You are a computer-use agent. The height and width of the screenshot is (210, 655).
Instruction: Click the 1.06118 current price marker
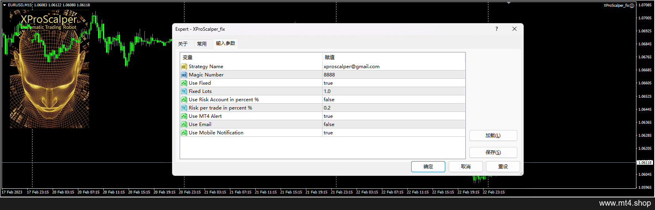[645, 162]
